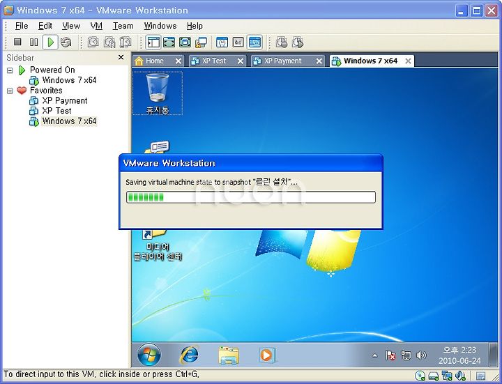
Task: Open the View menu
Action: point(71,26)
